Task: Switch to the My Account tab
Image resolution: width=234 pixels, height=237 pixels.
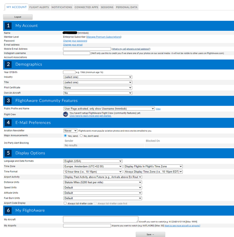Action: (x=17, y=7)
